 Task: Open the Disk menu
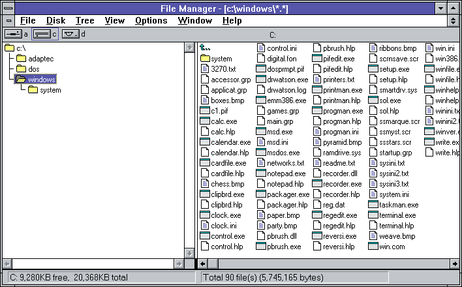(55, 21)
